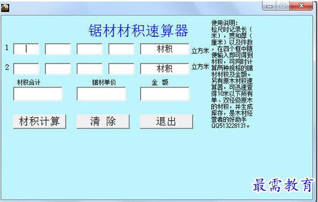The width and height of the screenshot is (318, 202).
Task: Activate the fourth input box in row 2
Action: (122, 68)
